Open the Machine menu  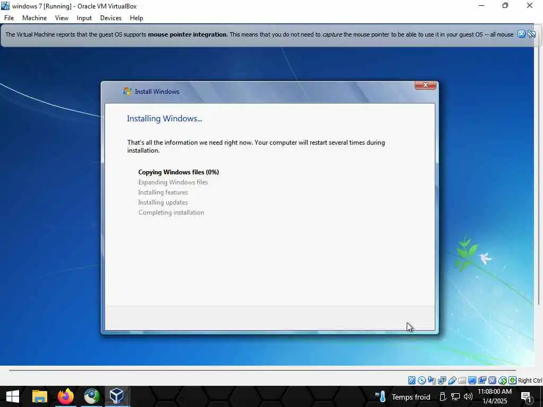pos(34,18)
